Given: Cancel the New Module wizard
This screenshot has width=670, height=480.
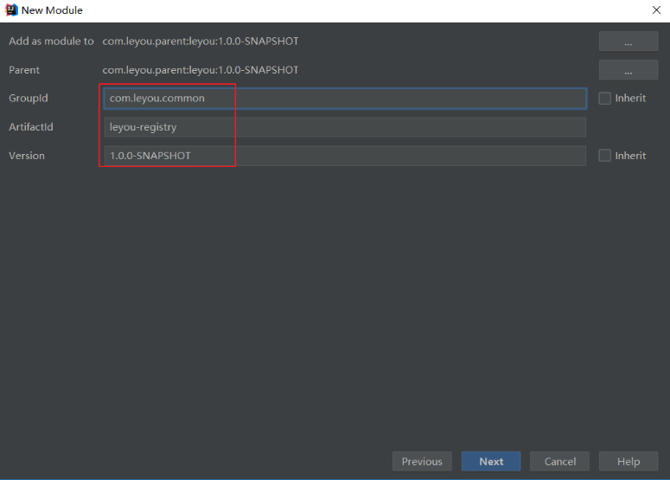Looking at the screenshot, I should pyautogui.click(x=559, y=462).
